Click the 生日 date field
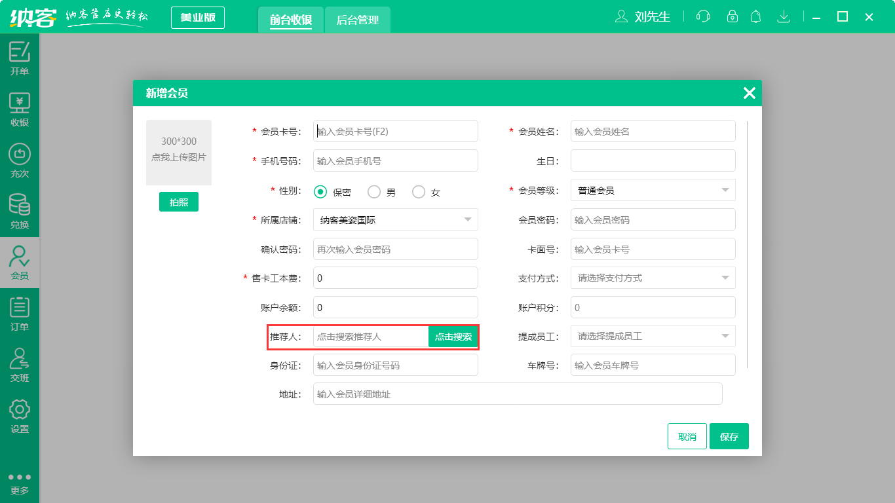 pos(653,160)
